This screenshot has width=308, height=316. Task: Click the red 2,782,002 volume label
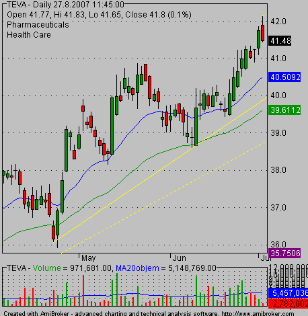288,304
